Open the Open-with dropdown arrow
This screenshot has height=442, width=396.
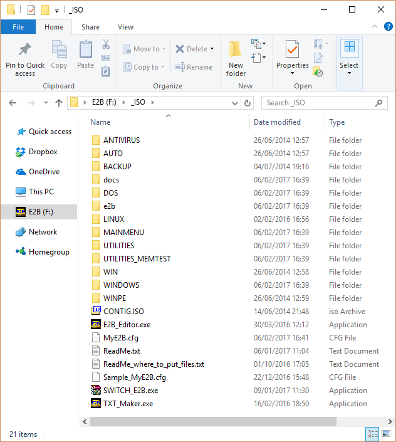(326, 44)
